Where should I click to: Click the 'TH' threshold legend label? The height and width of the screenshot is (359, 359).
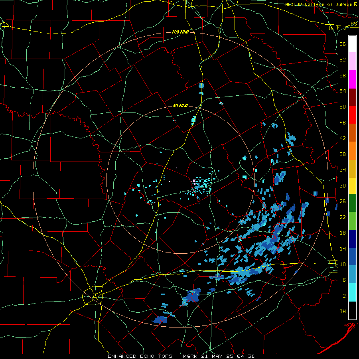point(343,312)
